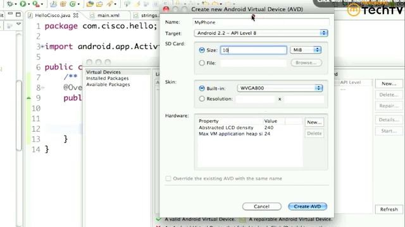
Task: Click the Debug bug icon in toolbar
Action: [10, 4]
